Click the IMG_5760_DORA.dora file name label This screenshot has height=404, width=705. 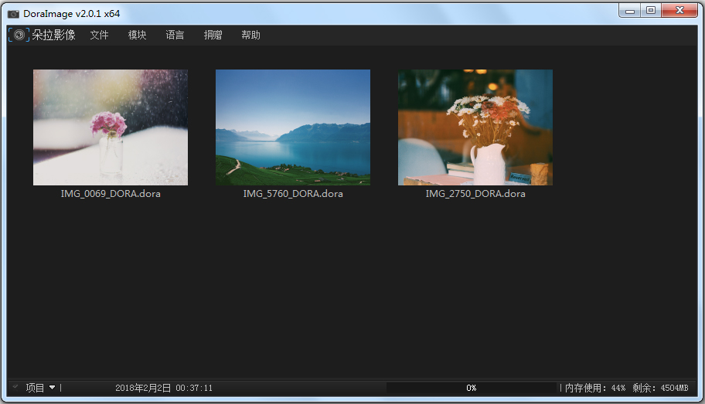pyautogui.click(x=293, y=194)
